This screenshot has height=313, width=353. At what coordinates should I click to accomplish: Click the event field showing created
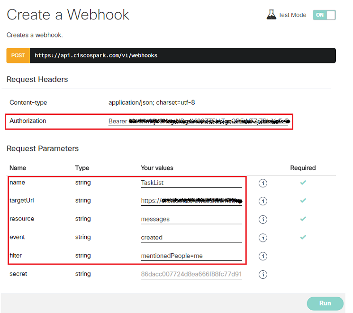tap(191, 237)
